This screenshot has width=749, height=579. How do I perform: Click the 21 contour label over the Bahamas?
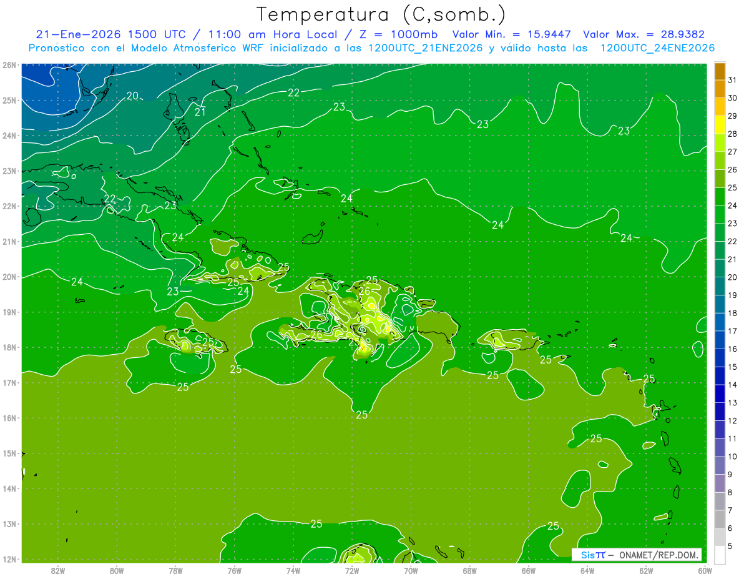(x=200, y=112)
